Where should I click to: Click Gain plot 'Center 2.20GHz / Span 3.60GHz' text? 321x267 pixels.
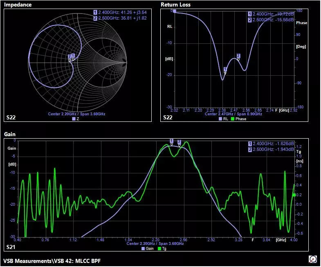(x=155, y=244)
